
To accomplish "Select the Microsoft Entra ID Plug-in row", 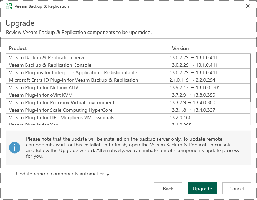I will coord(128,80).
